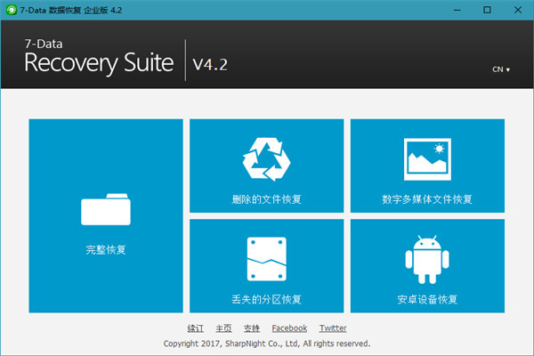Start 丢失的分区恢复
The width and height of the screenshot is (534, 356).
267,299
